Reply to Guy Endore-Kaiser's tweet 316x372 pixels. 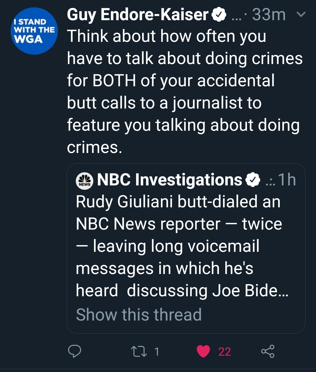74,351
